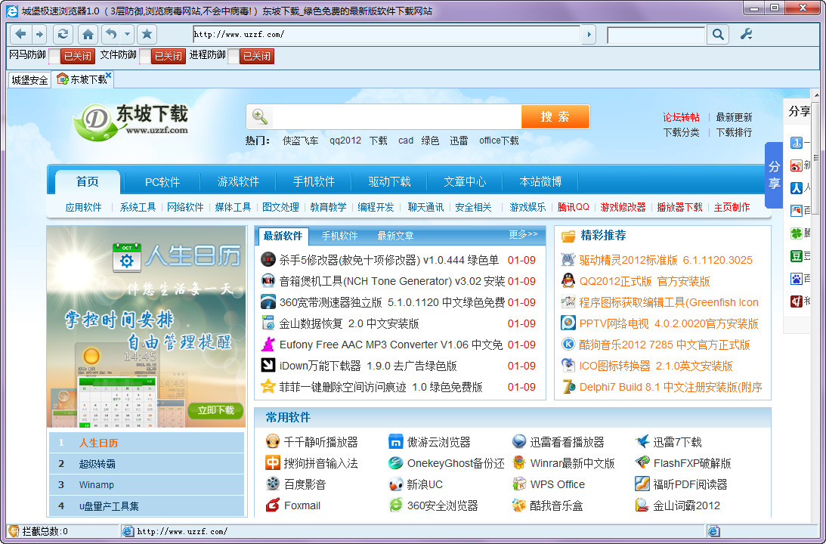
Task: Open the PC软件 navigation tab
Action: 162,181
